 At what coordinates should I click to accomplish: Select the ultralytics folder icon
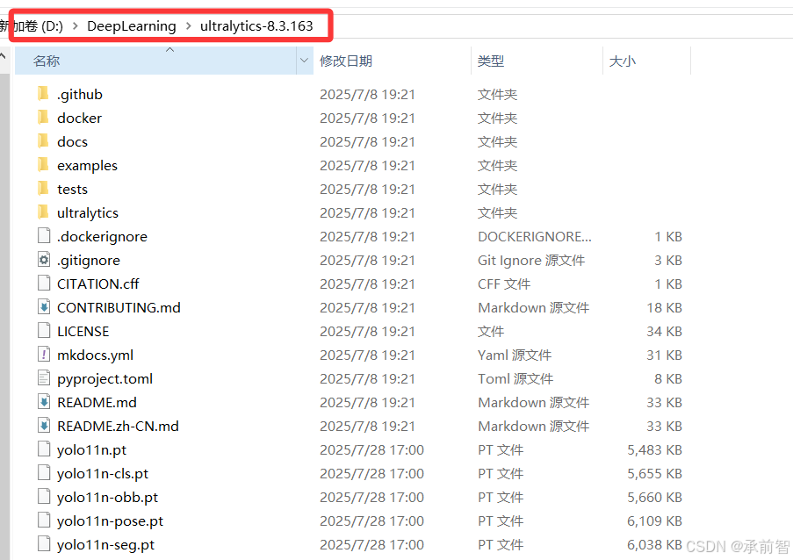[x=44, y=212]
